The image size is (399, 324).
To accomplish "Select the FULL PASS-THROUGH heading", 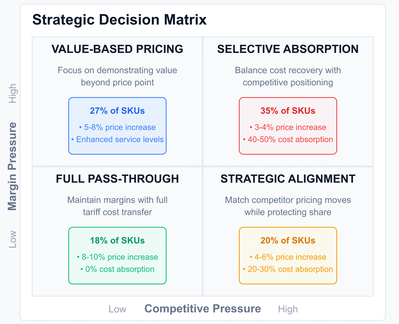I will click(x=117, y=179).
